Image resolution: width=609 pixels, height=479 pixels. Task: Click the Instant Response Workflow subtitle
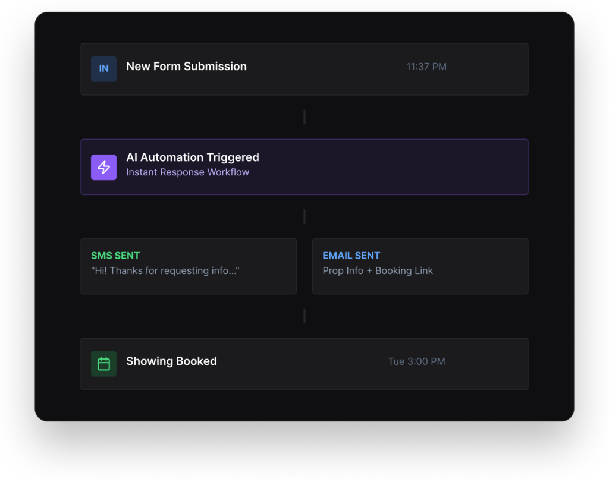187,172
